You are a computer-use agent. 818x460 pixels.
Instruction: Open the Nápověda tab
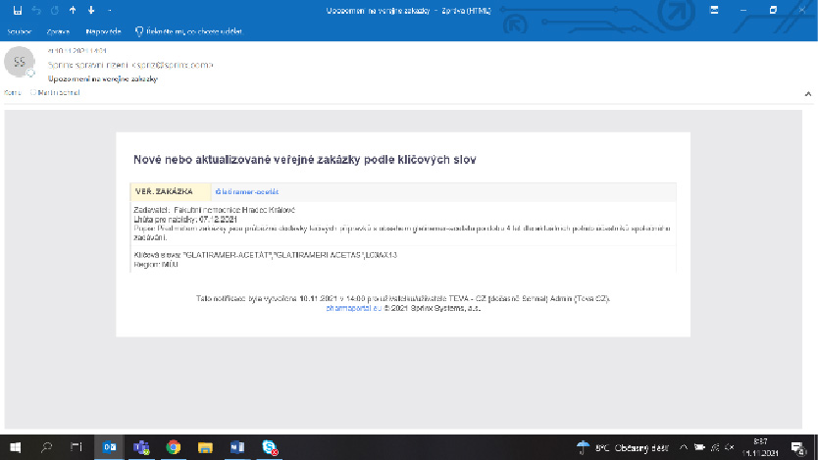pos(103,30)
